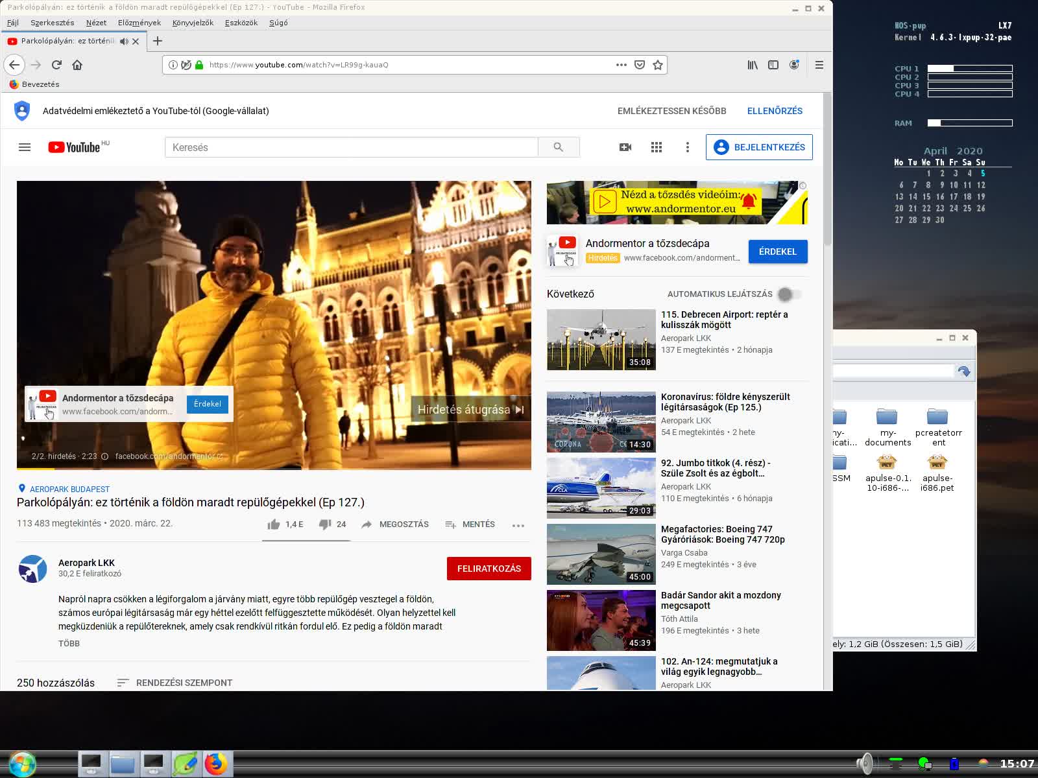Open 92. Jumbo titkok video thumbnail
This screenshot has width=1038, height=778.
click(x=601, y=488)
